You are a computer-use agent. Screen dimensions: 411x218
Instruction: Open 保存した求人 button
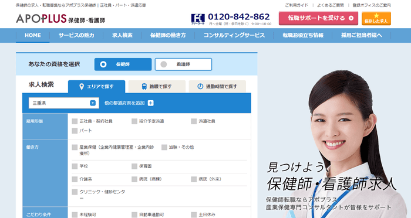coord(376,19)
